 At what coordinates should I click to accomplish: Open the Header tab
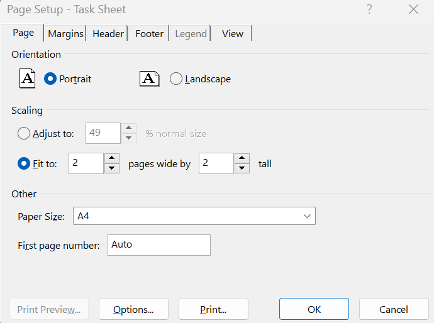click(108, 34)
